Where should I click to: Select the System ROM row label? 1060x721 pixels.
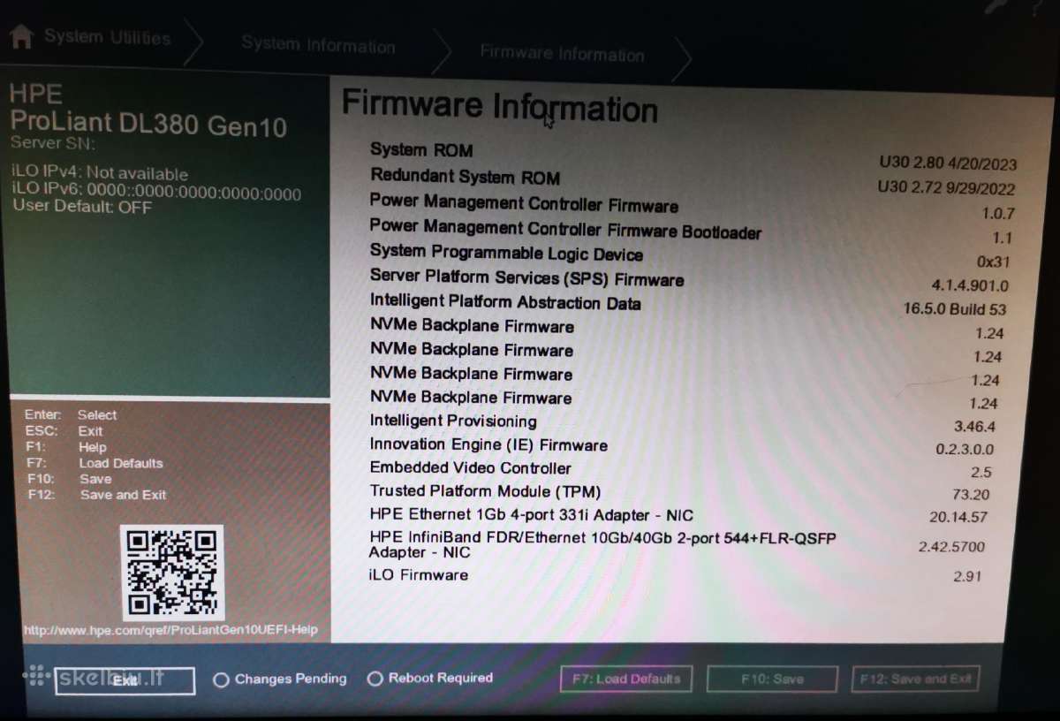(421, 150)
